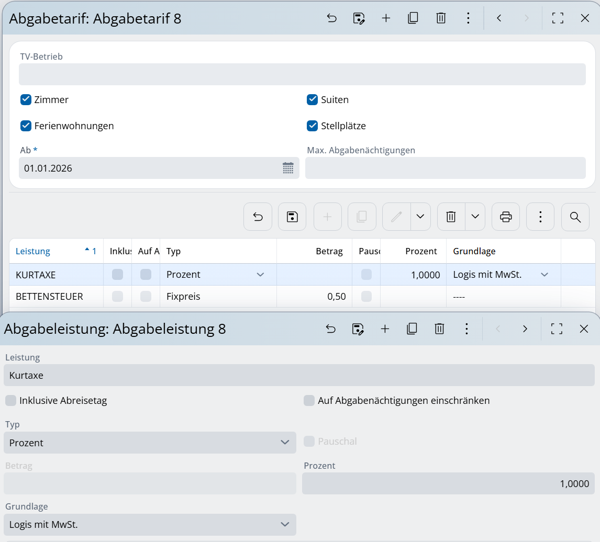
Task: Select the BETTENSTEUER row in the grid
Action: [x=49, y=297]
